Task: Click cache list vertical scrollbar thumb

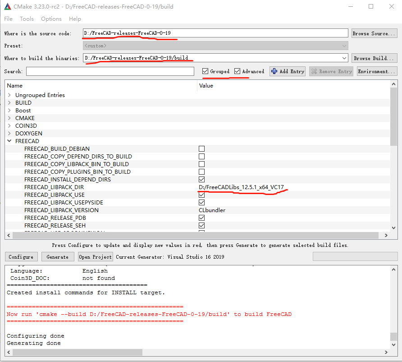Action: coord(393,117)
